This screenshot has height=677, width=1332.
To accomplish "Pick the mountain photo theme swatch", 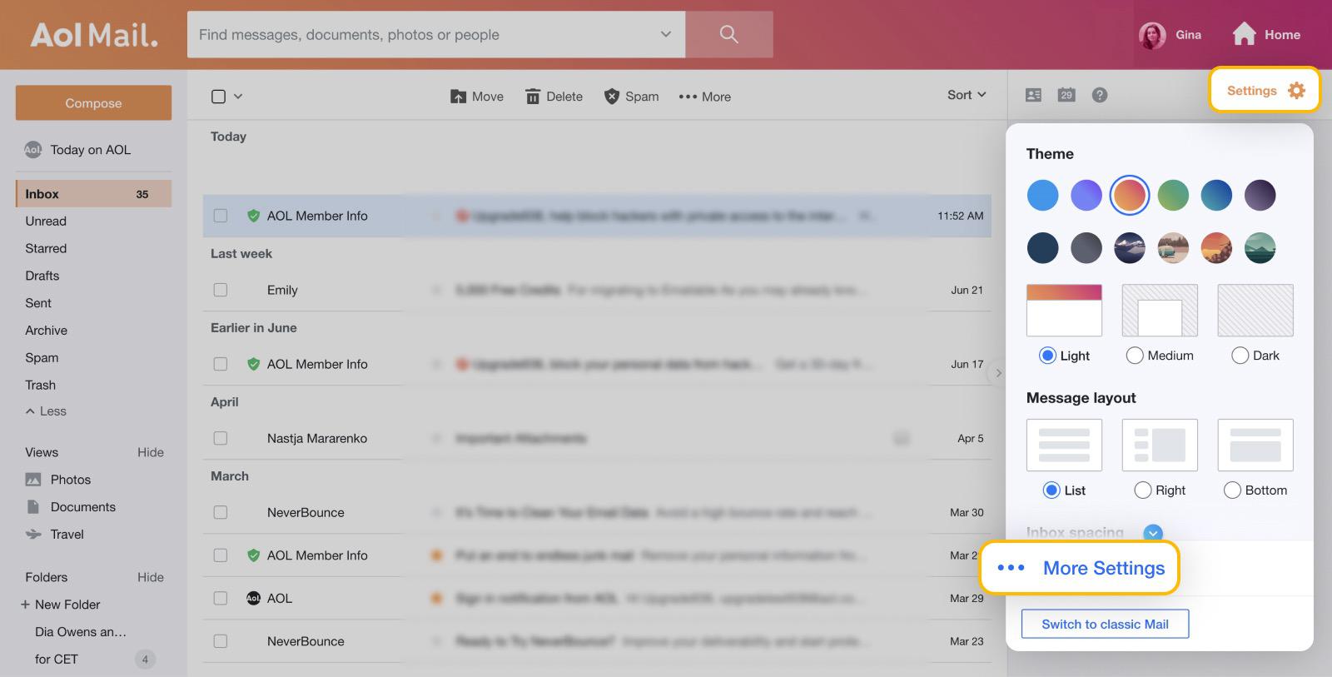I will coord(1130,248).
